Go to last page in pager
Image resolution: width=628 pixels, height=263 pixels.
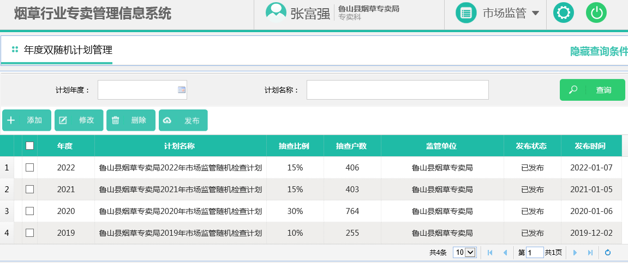(590, 253)
